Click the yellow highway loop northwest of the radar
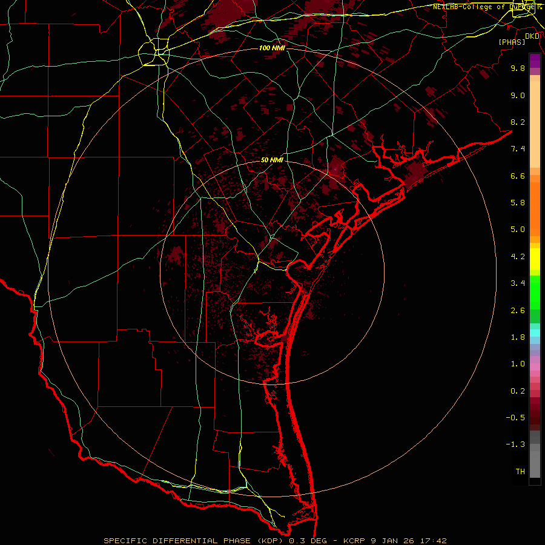The height and width of the screenshot is (545, 545). [154, 53]
